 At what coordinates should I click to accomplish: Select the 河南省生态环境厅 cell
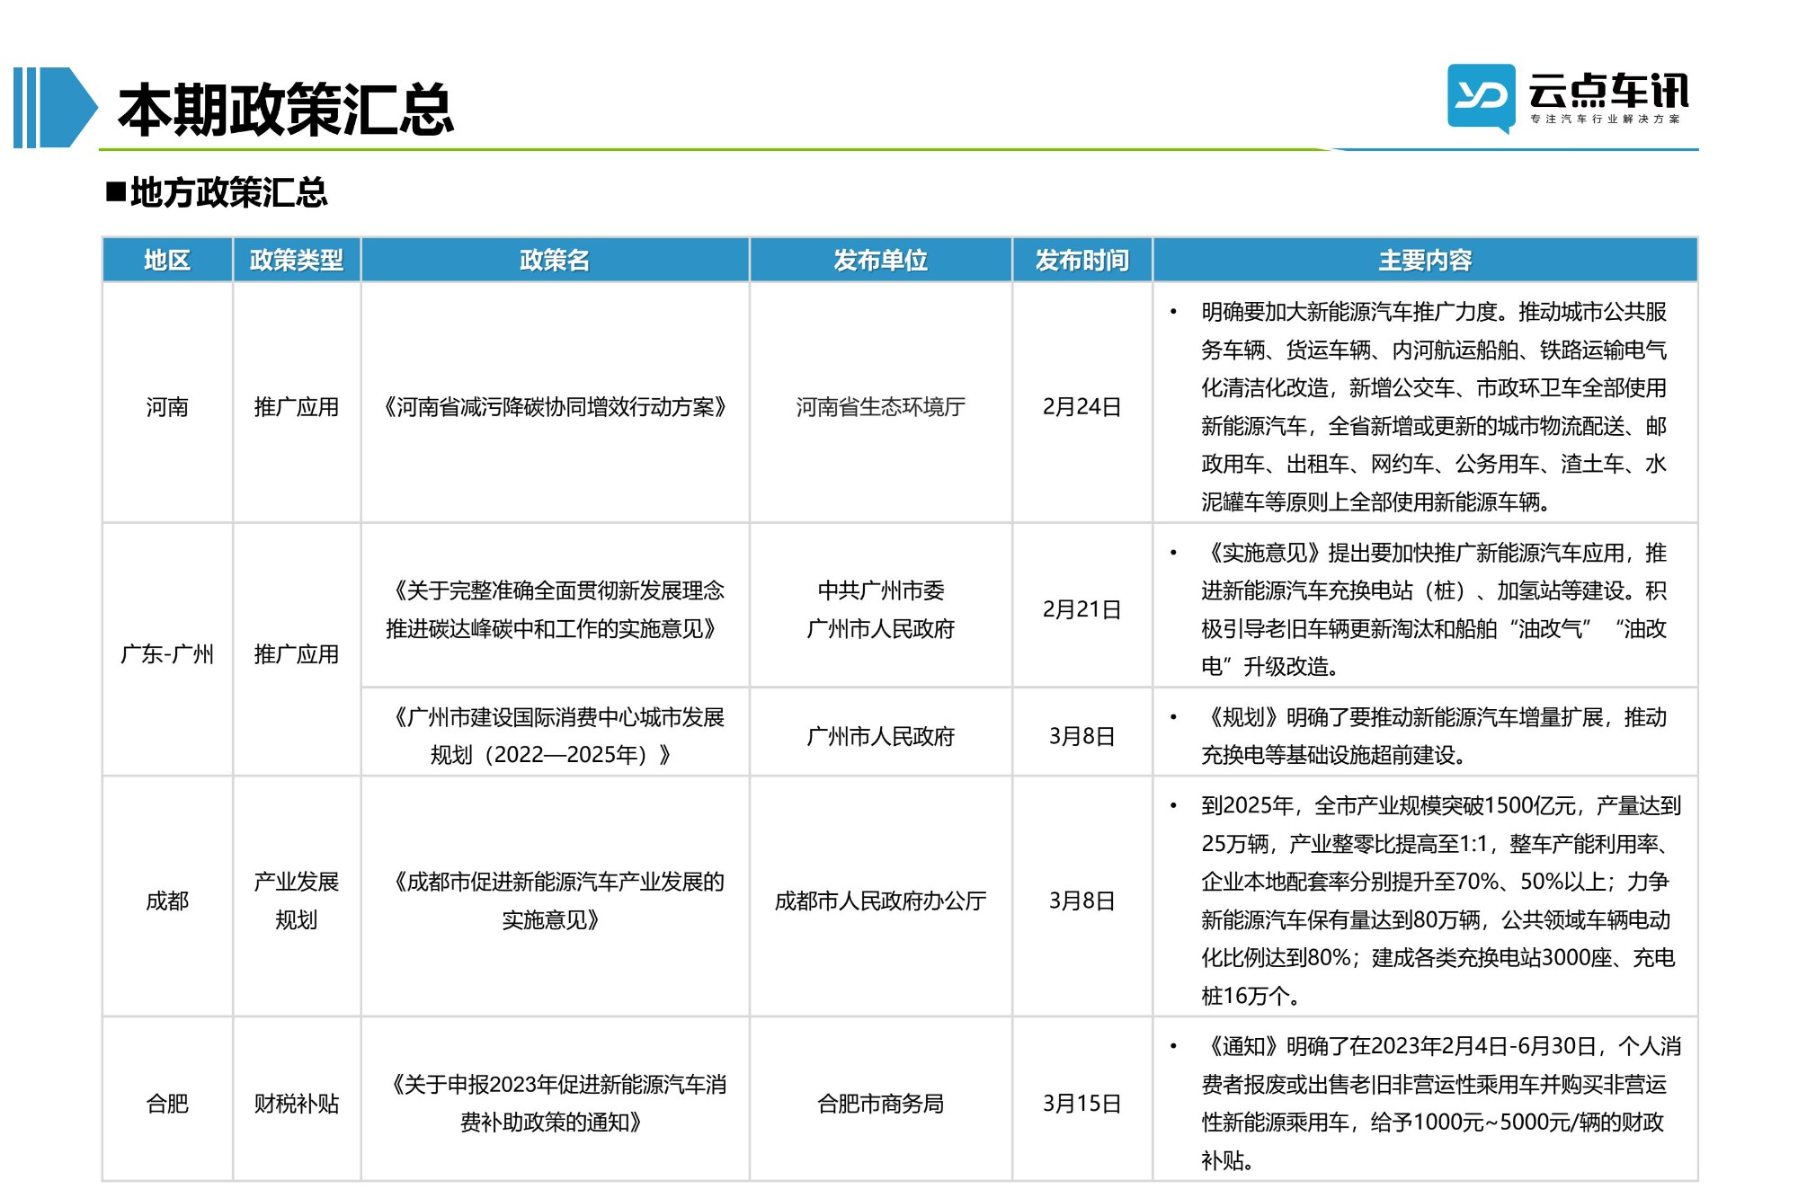pos(881,407)
